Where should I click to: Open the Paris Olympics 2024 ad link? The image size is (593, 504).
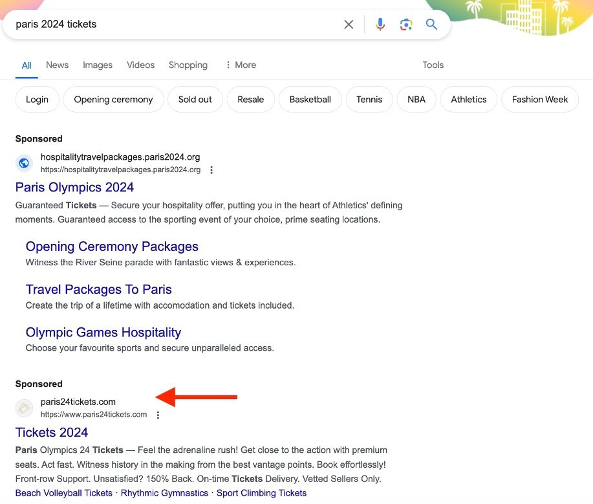(x=74, y=187)
